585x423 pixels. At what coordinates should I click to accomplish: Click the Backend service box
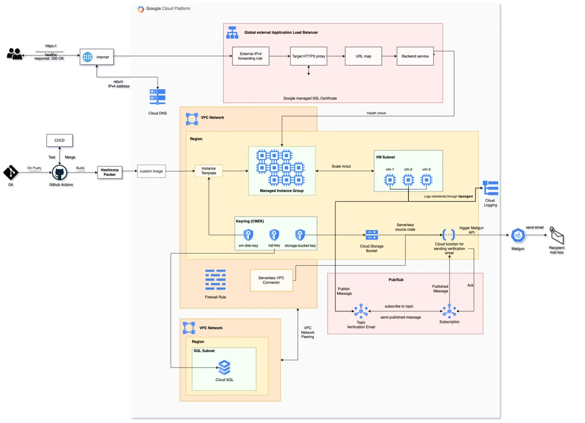[415, 56]
